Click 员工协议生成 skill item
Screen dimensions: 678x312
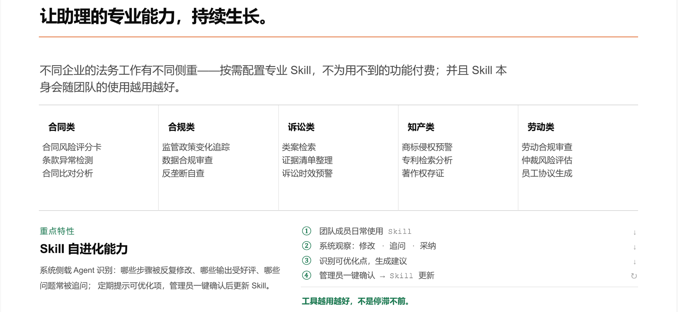(x=547, y=173)
